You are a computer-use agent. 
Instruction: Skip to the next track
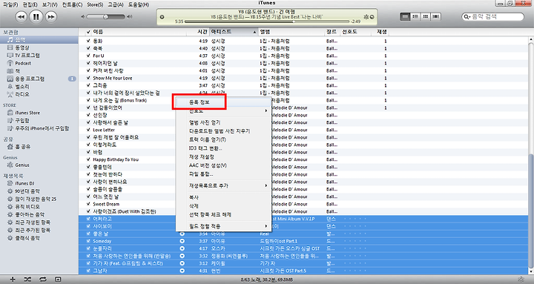[50, 17]
